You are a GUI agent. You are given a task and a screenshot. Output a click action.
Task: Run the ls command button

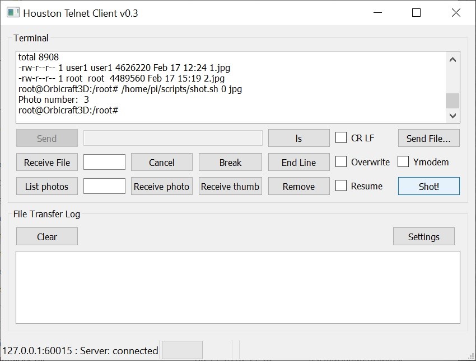[298, 138]
